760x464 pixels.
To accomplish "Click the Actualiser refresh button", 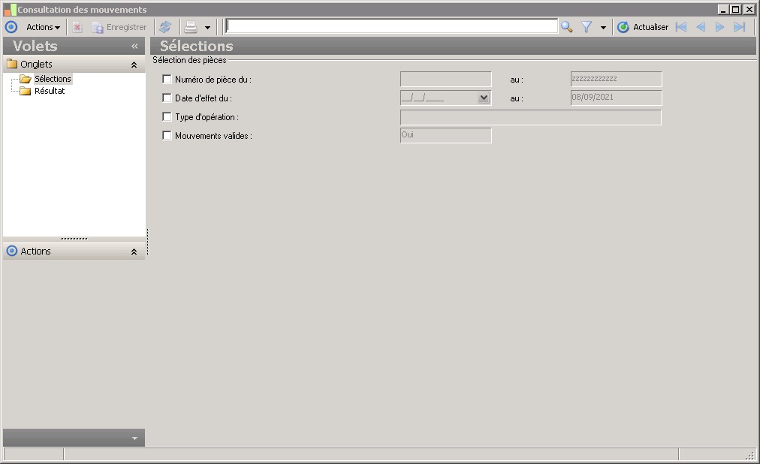I will (x=643, y=27).
